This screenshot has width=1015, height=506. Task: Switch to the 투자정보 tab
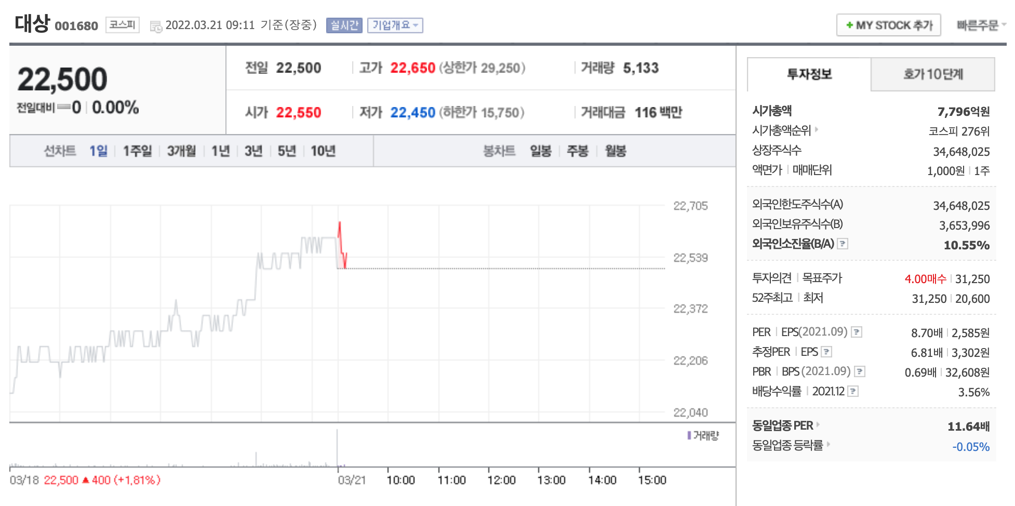pyautogui.click(x=809, y=74)
